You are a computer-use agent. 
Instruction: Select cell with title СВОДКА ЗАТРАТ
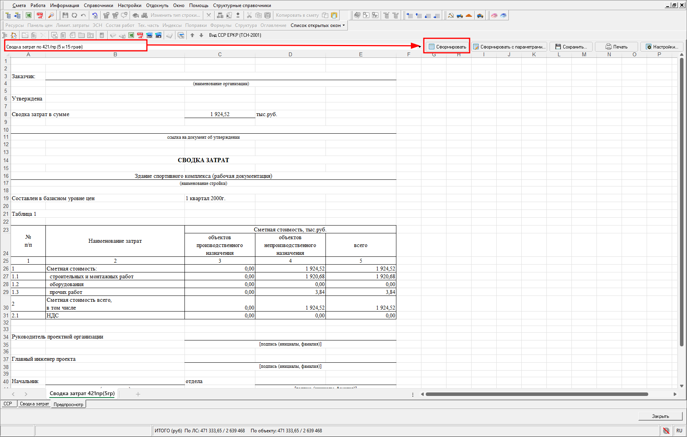pyautogui.click(x=203, y=160)
